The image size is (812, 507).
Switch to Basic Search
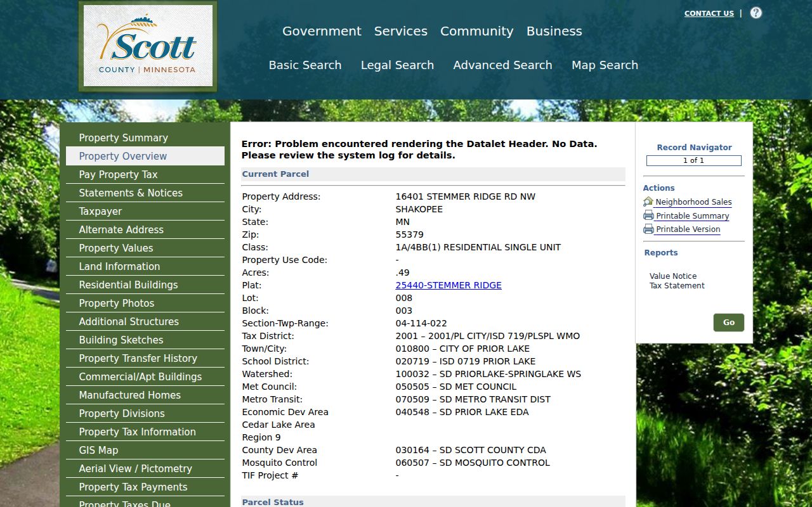(x=305, y=65)
